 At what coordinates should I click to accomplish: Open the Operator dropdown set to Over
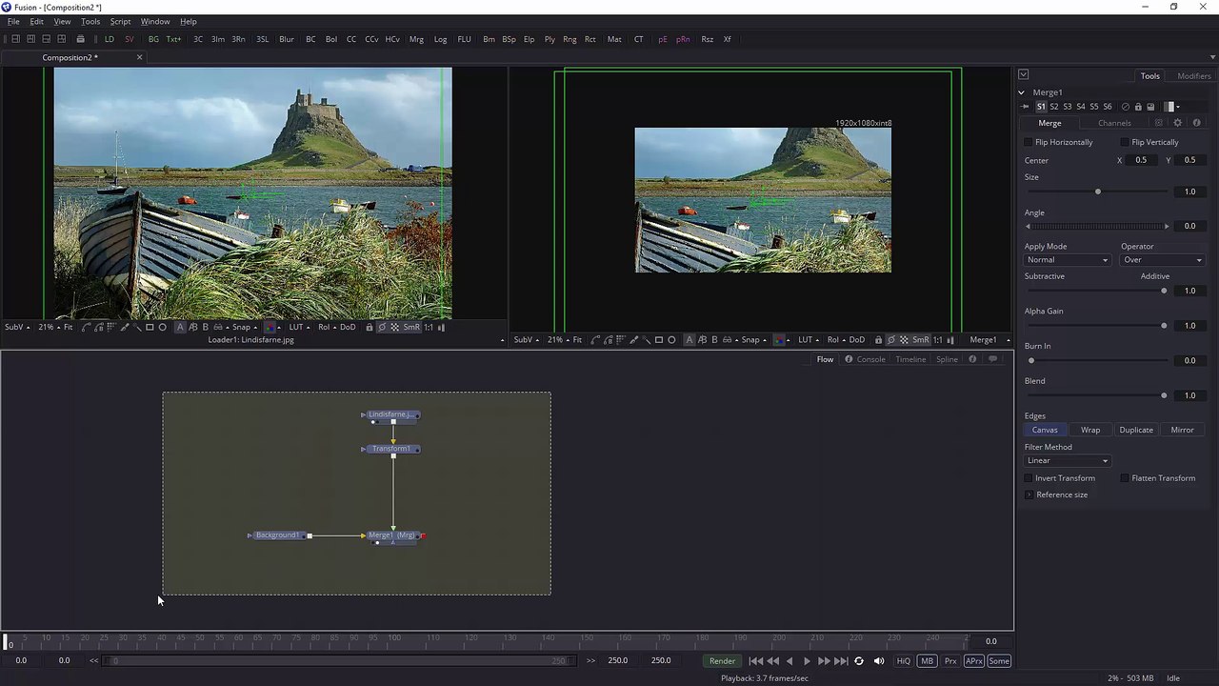point(1162,260)
